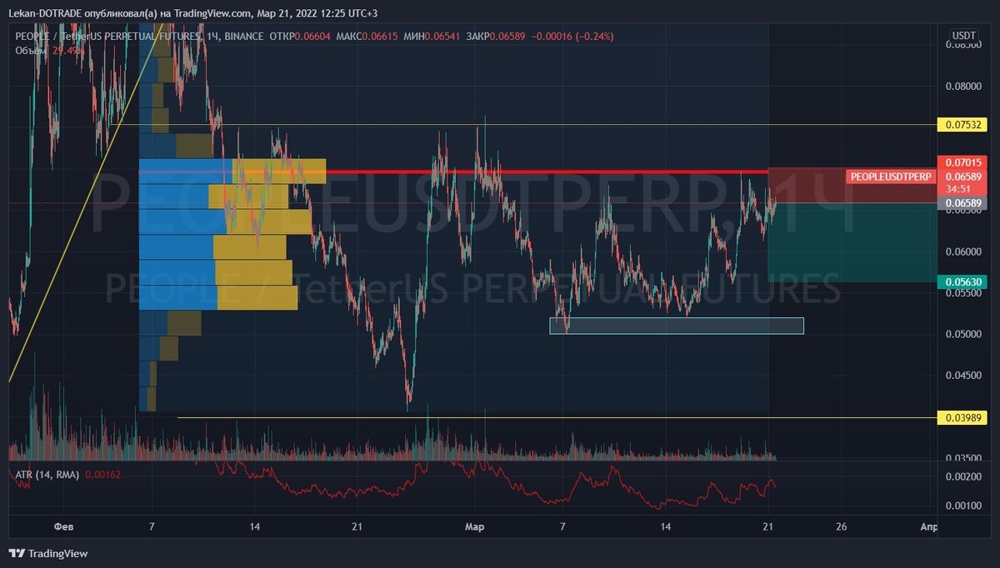The width and height of the screenshot is (1000, 568).
Task: Click the Фев month label on time axis
Action: click(62, 527)
